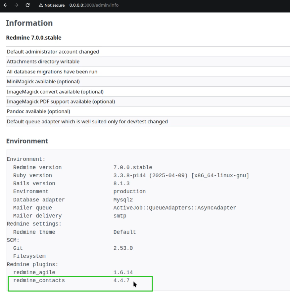Screen dimensions: 290x300
Task: Click the Rails version label
Action: (x=34, y=184)
